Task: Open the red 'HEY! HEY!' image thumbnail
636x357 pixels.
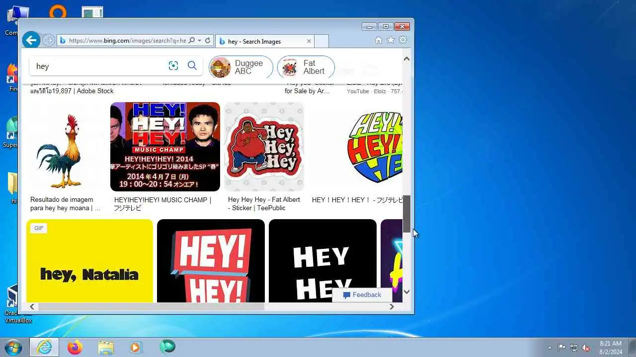Action: (211, 261)
